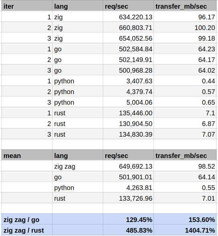Select the cell with 500,968.28

coord(128,70)
